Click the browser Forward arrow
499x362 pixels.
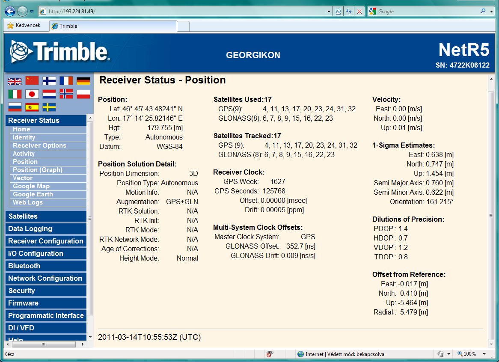click(22, 12)
